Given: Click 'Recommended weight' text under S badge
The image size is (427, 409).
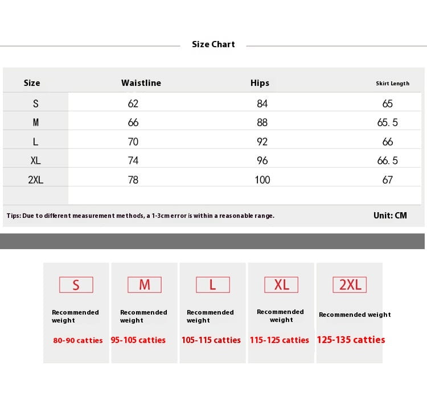Looking at the screenshot, I should point(75,316).
